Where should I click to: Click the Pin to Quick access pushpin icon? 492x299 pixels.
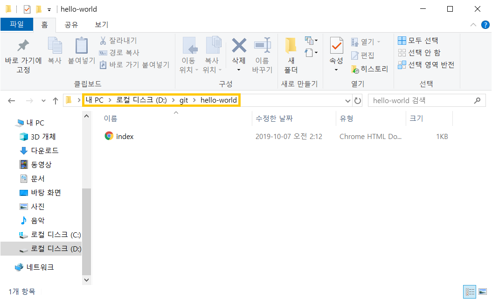[23, 46]
